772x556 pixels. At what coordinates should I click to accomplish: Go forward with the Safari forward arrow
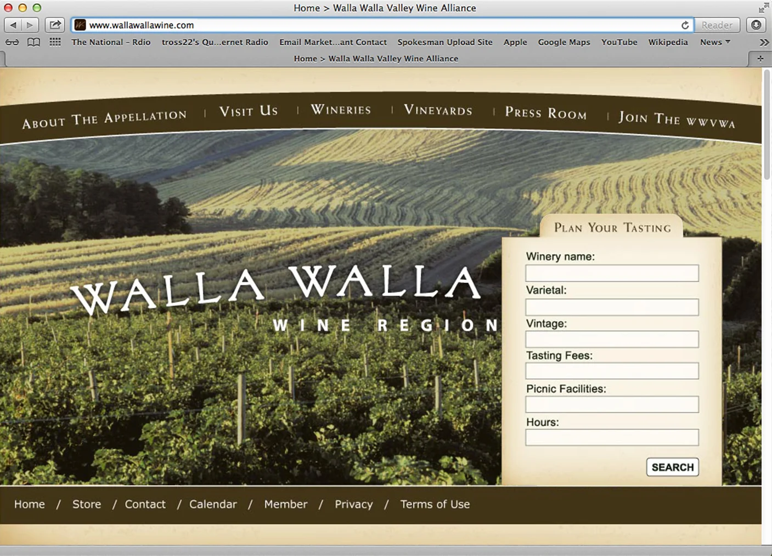pos(30,25)
